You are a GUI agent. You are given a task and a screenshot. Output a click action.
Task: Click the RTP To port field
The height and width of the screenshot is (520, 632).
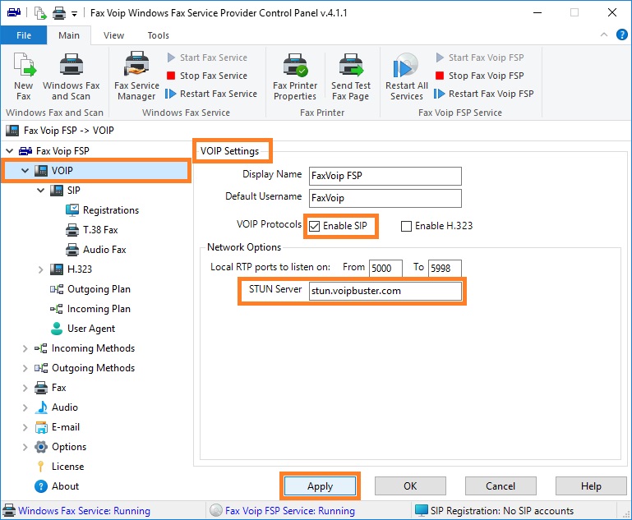[x=445, y=269]
